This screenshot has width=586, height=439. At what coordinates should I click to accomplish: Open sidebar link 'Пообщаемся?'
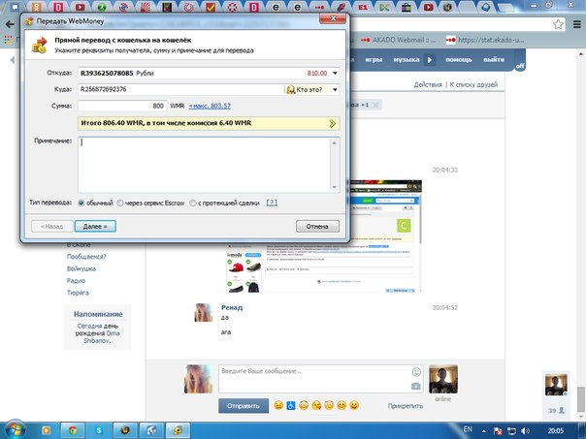(x=86, y=257)
